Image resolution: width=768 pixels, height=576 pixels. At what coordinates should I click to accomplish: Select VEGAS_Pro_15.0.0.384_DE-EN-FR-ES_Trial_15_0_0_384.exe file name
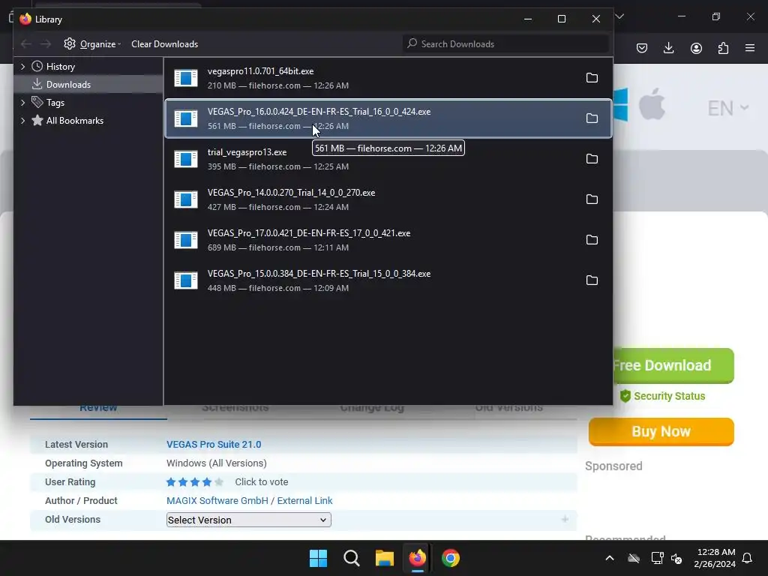319,274
